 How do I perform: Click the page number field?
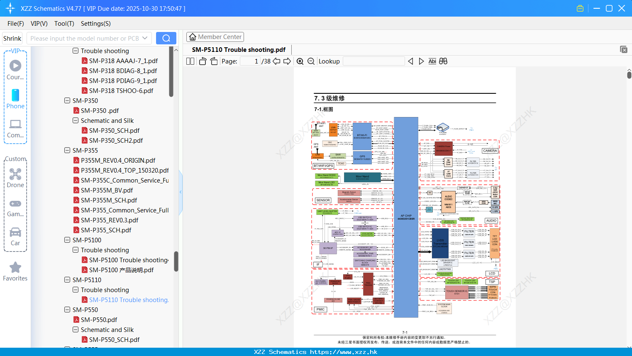250,61
